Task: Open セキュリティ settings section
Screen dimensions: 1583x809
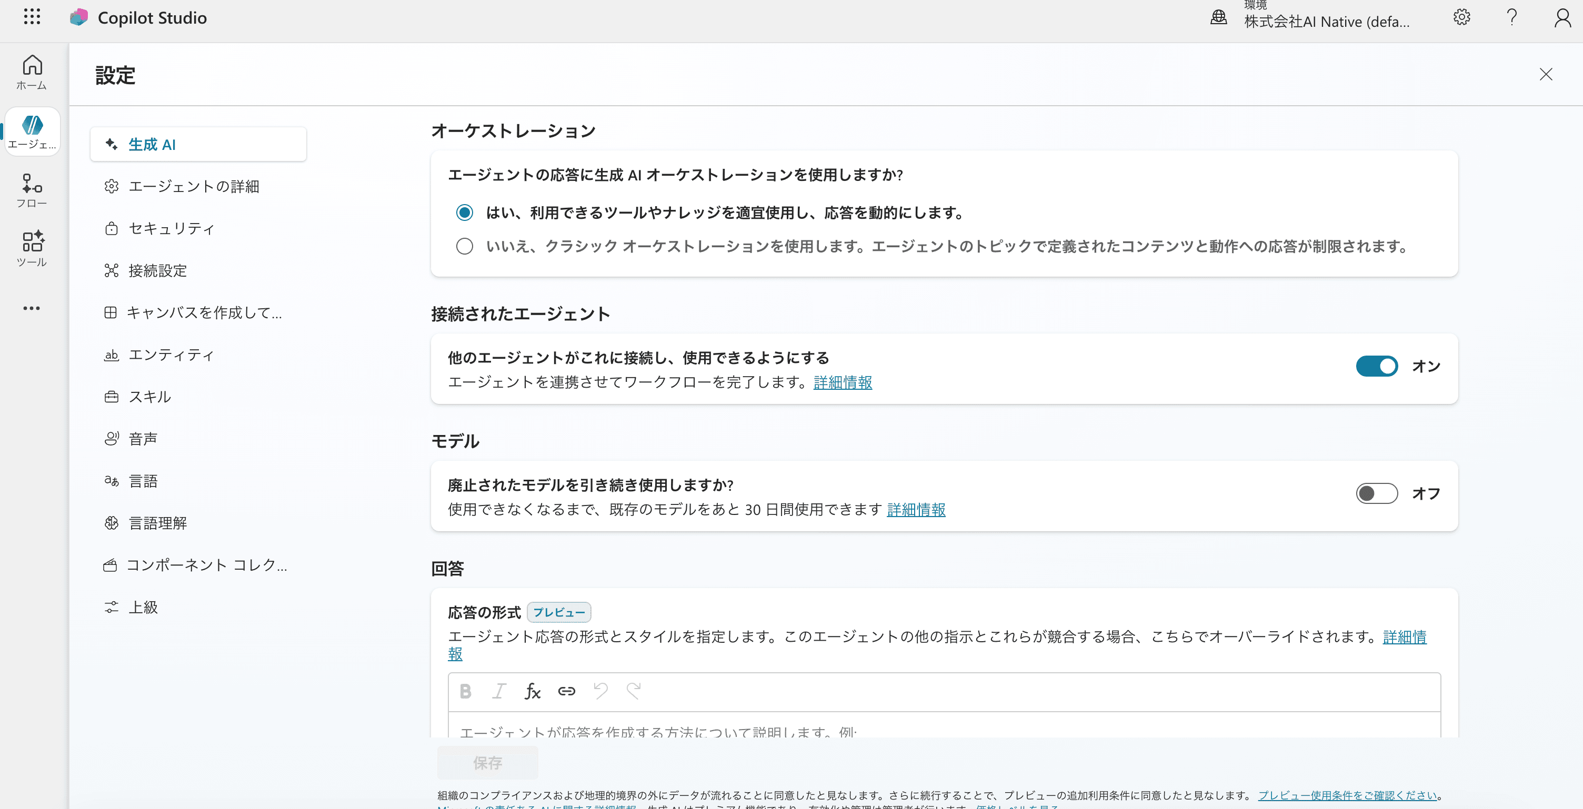Action: point(198,228)
